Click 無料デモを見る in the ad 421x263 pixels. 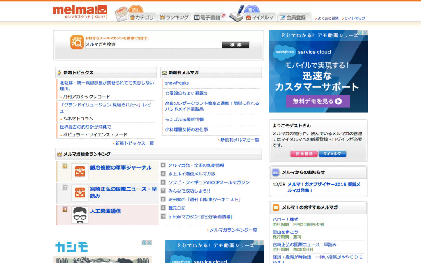(318, 101)
